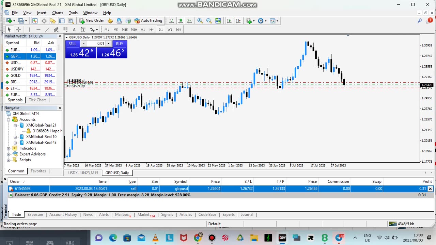
Task: Switch to the H1 timeframe
Action: (143, 30)
